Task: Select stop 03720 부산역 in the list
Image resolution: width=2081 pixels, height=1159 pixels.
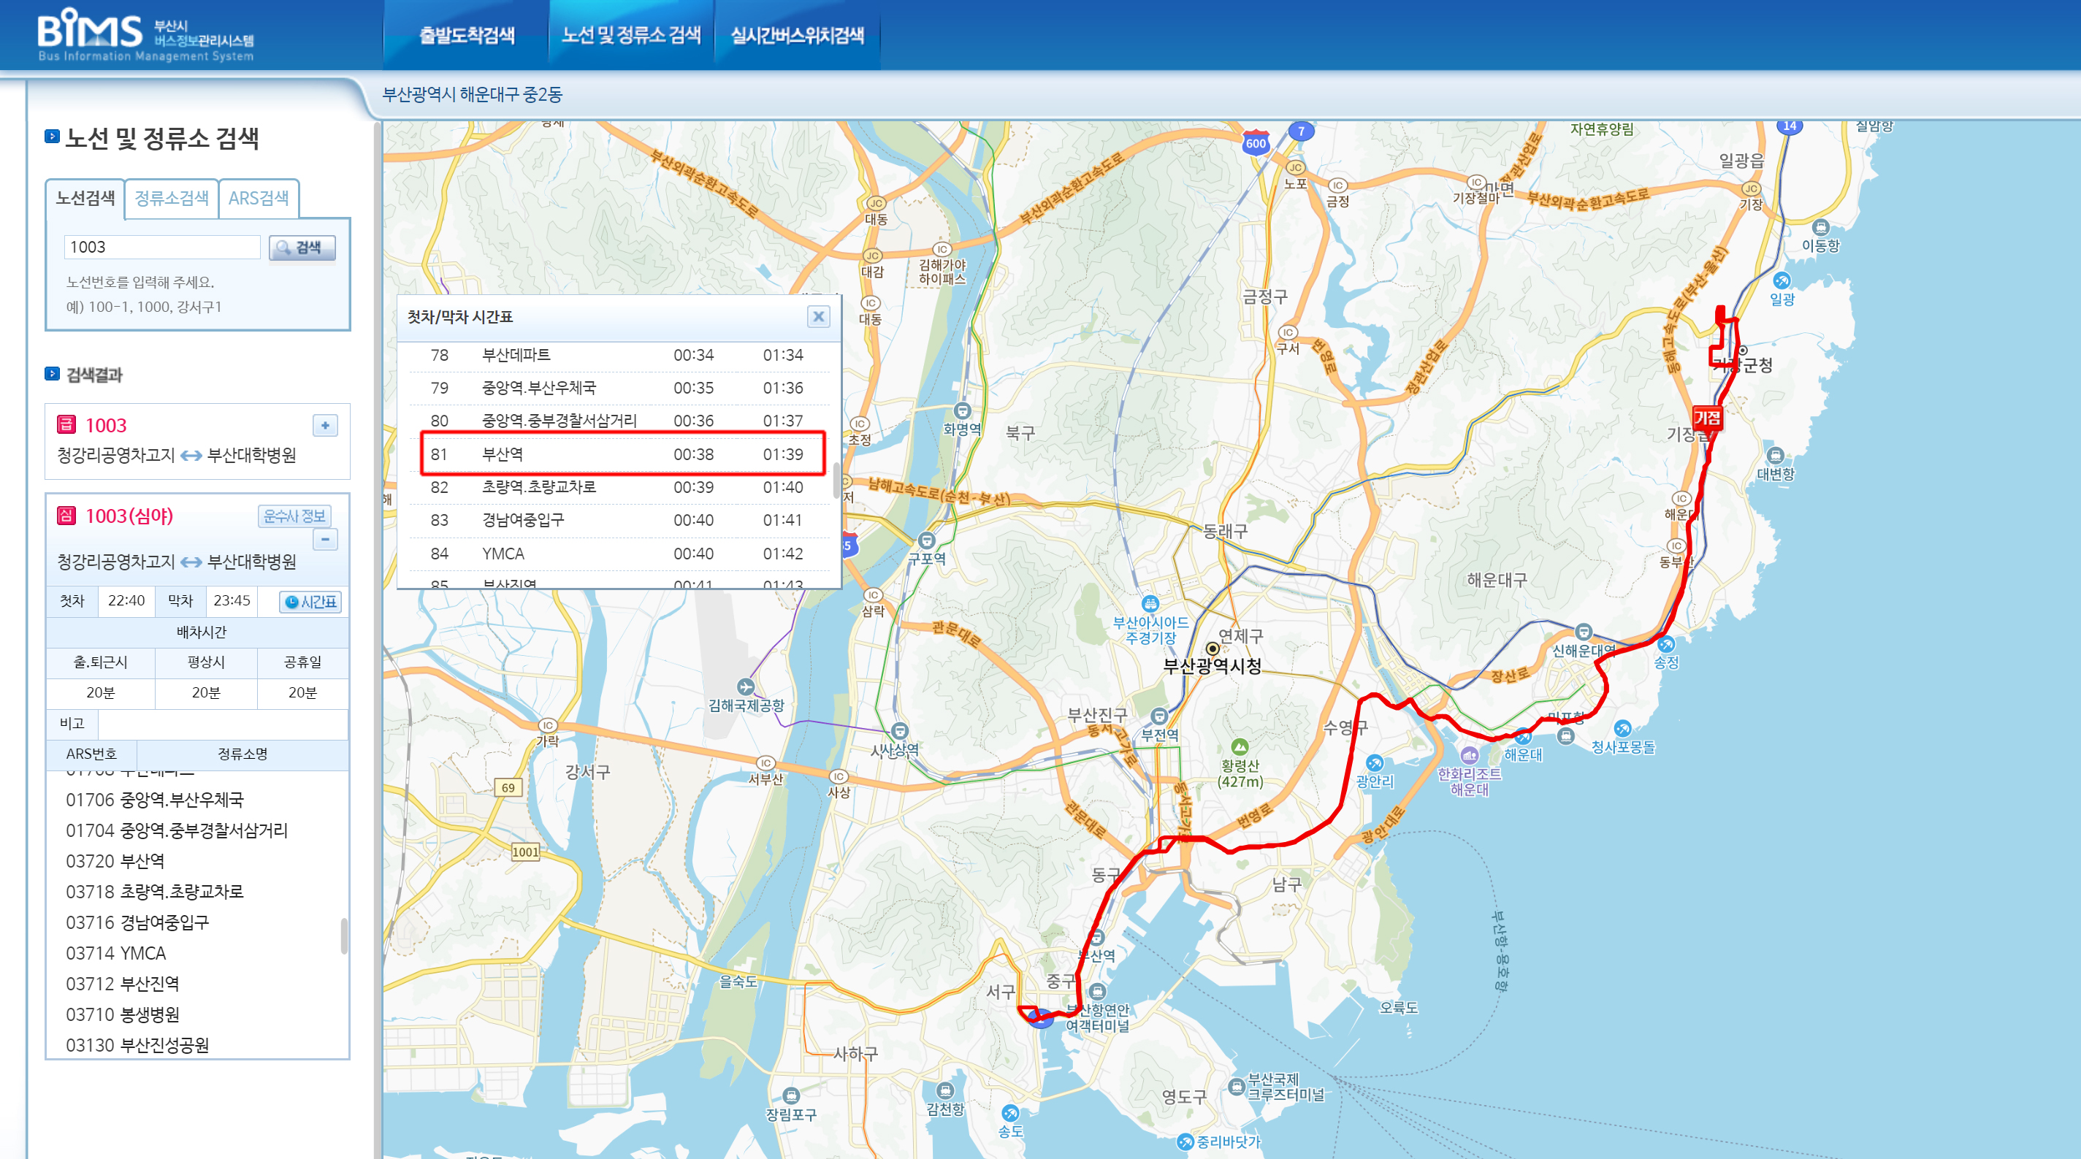Action: click(x=115, y=861)
